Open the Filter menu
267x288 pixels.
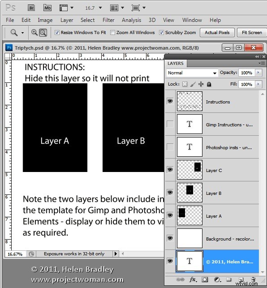[x=108, y=20]
